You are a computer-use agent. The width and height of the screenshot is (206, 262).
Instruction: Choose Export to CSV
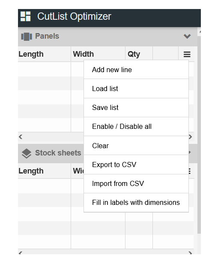click(136, 165)
